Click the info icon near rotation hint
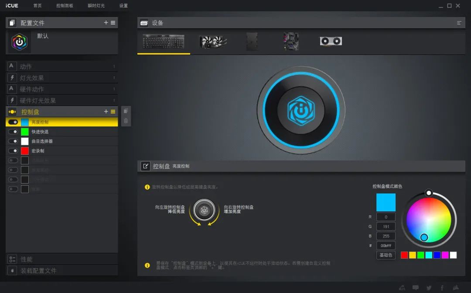The image size is (471, 293). (x=147, y=187)
